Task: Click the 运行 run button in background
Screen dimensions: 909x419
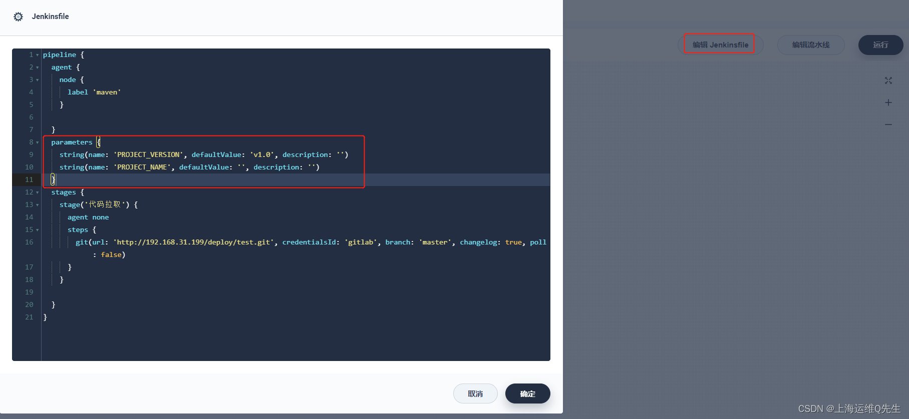Action: (881, 44)
